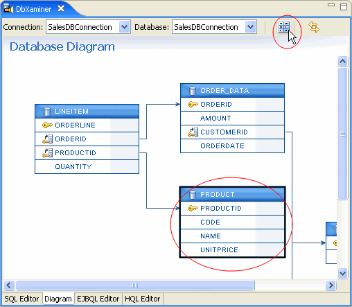Select the PRODUCT table header
This screenshot has width=352, height=307.
pyautogui.click(x=232, y=195)
